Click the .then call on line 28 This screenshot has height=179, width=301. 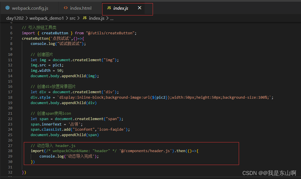point(180,151)
